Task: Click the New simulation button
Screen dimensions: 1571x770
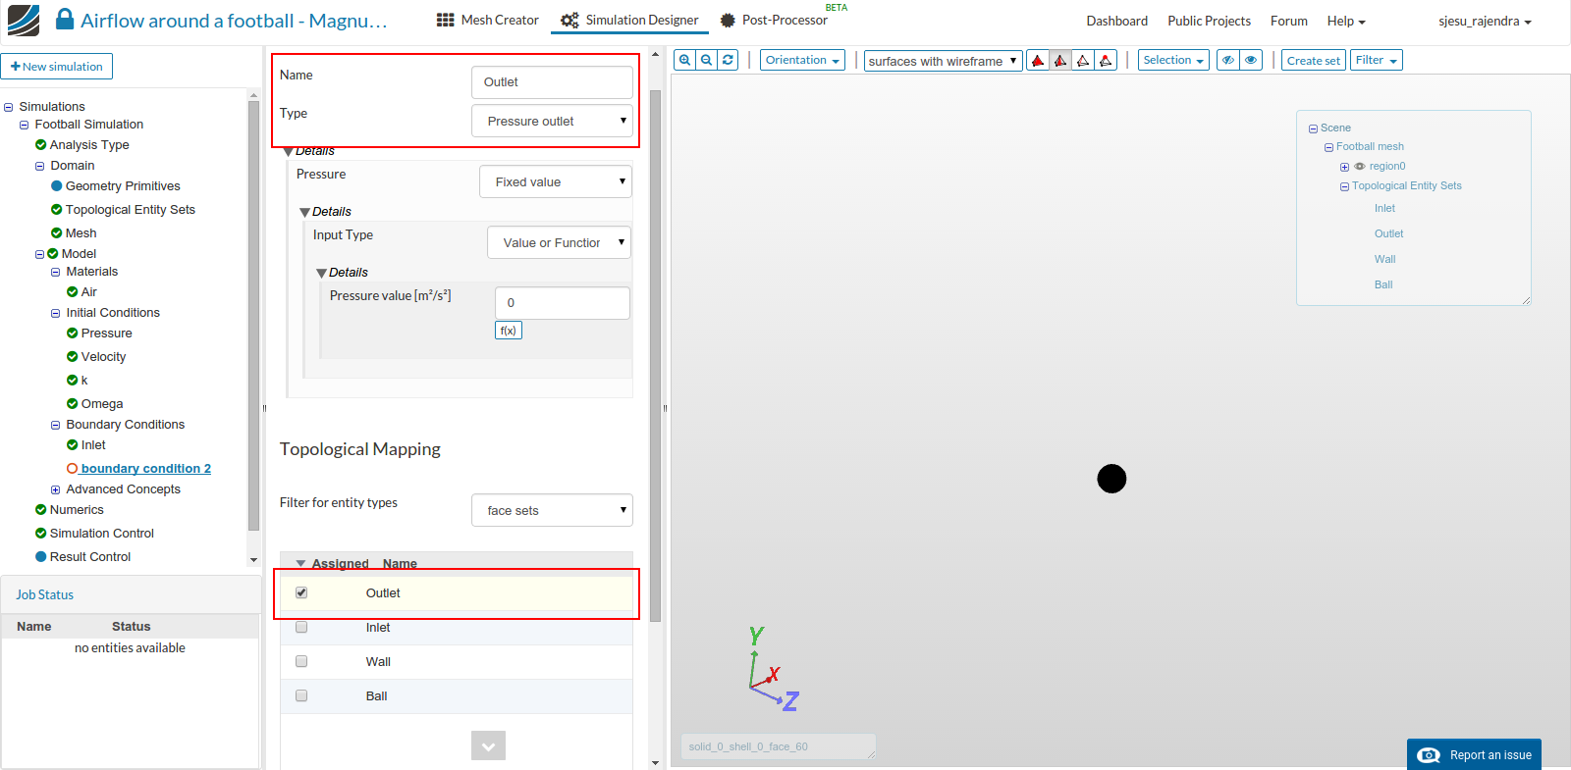Action: click(x=57, y=66)
